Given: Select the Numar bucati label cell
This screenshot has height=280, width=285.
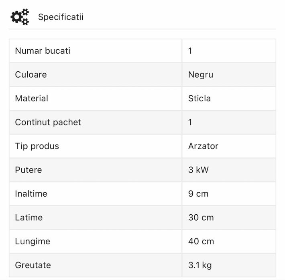Looking at the screenshot, I should pos(43,51).
